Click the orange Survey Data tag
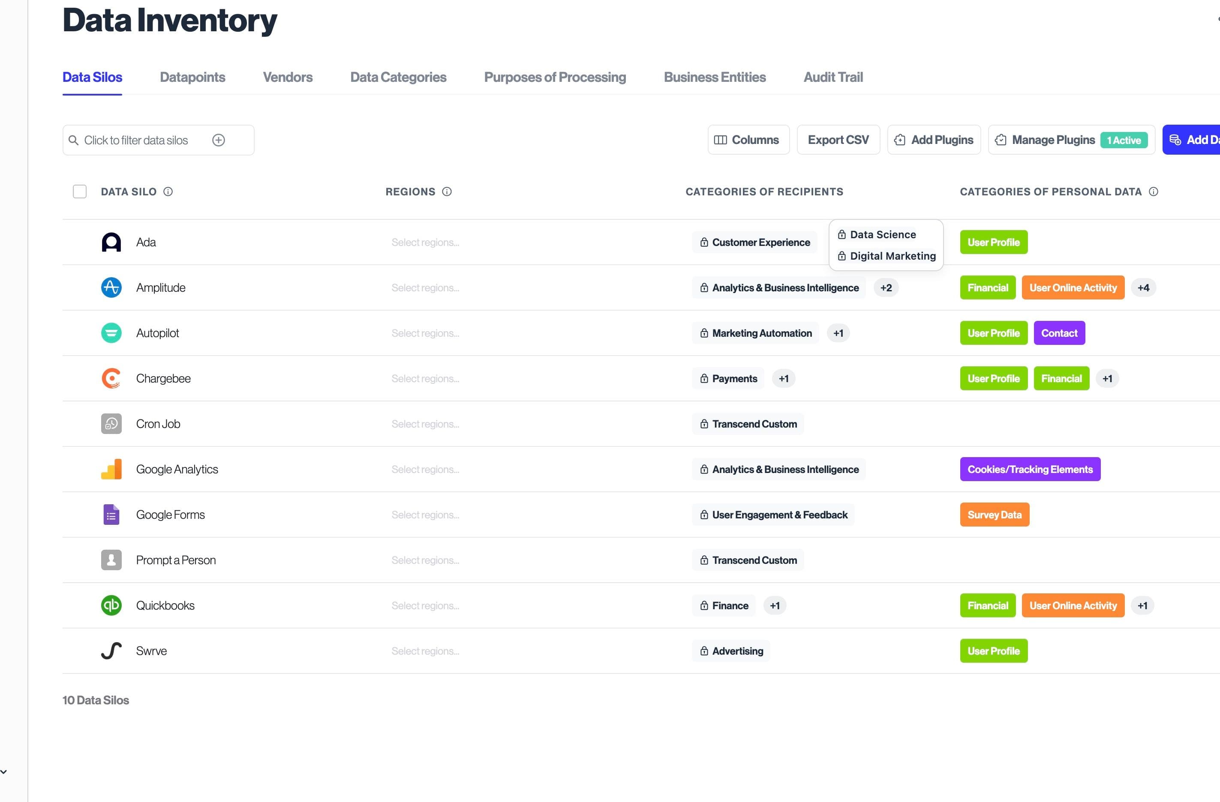This screenshot has height=802, width=1220. [x=994, y=515]
